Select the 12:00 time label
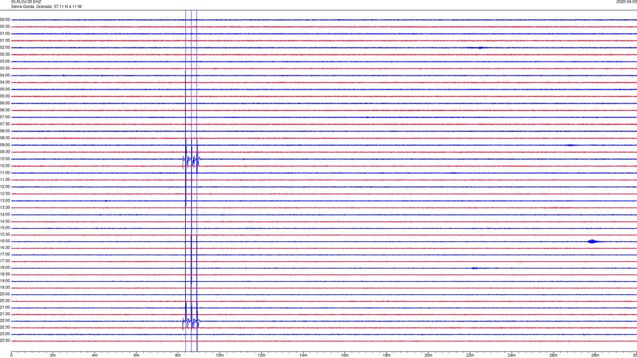 pos(5,187)
